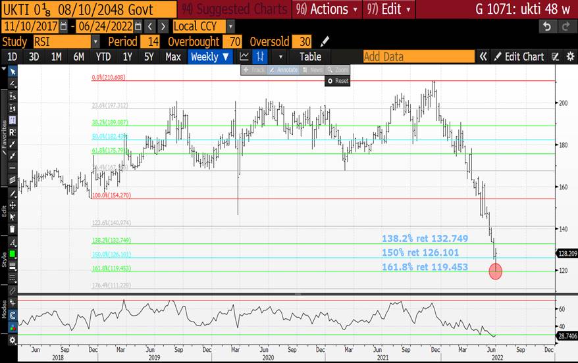Viewport: 578px width, 363px height.
Task: Select the 1M range tab
Action: tap(57, 57)
